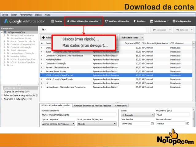196x147 pixels.
Task: Click pause icon of Banners Redes Sociais row
Action: [x=41, y=71]
